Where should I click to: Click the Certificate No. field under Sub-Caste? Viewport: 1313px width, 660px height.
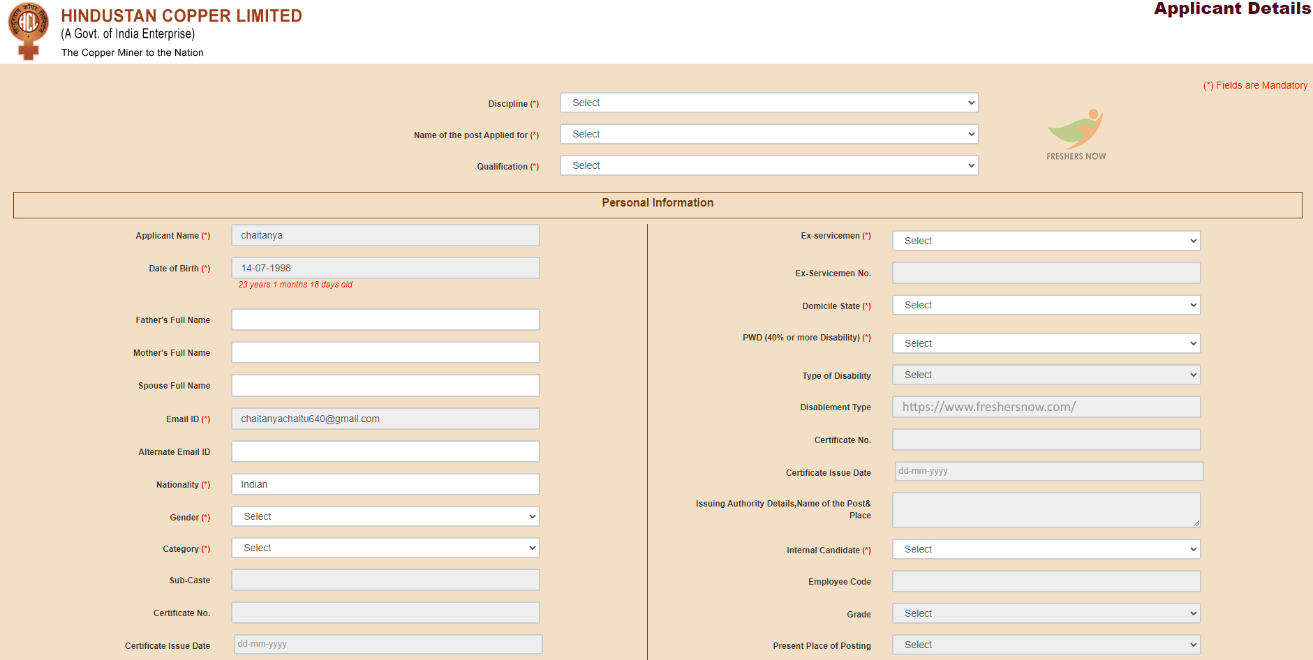[385, 613]
